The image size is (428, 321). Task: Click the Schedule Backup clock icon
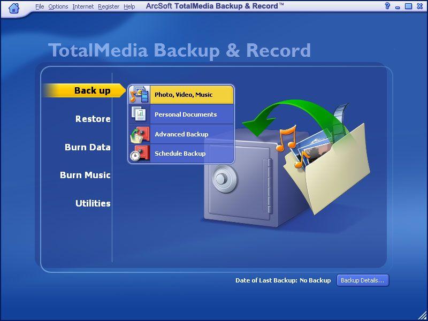139,154
